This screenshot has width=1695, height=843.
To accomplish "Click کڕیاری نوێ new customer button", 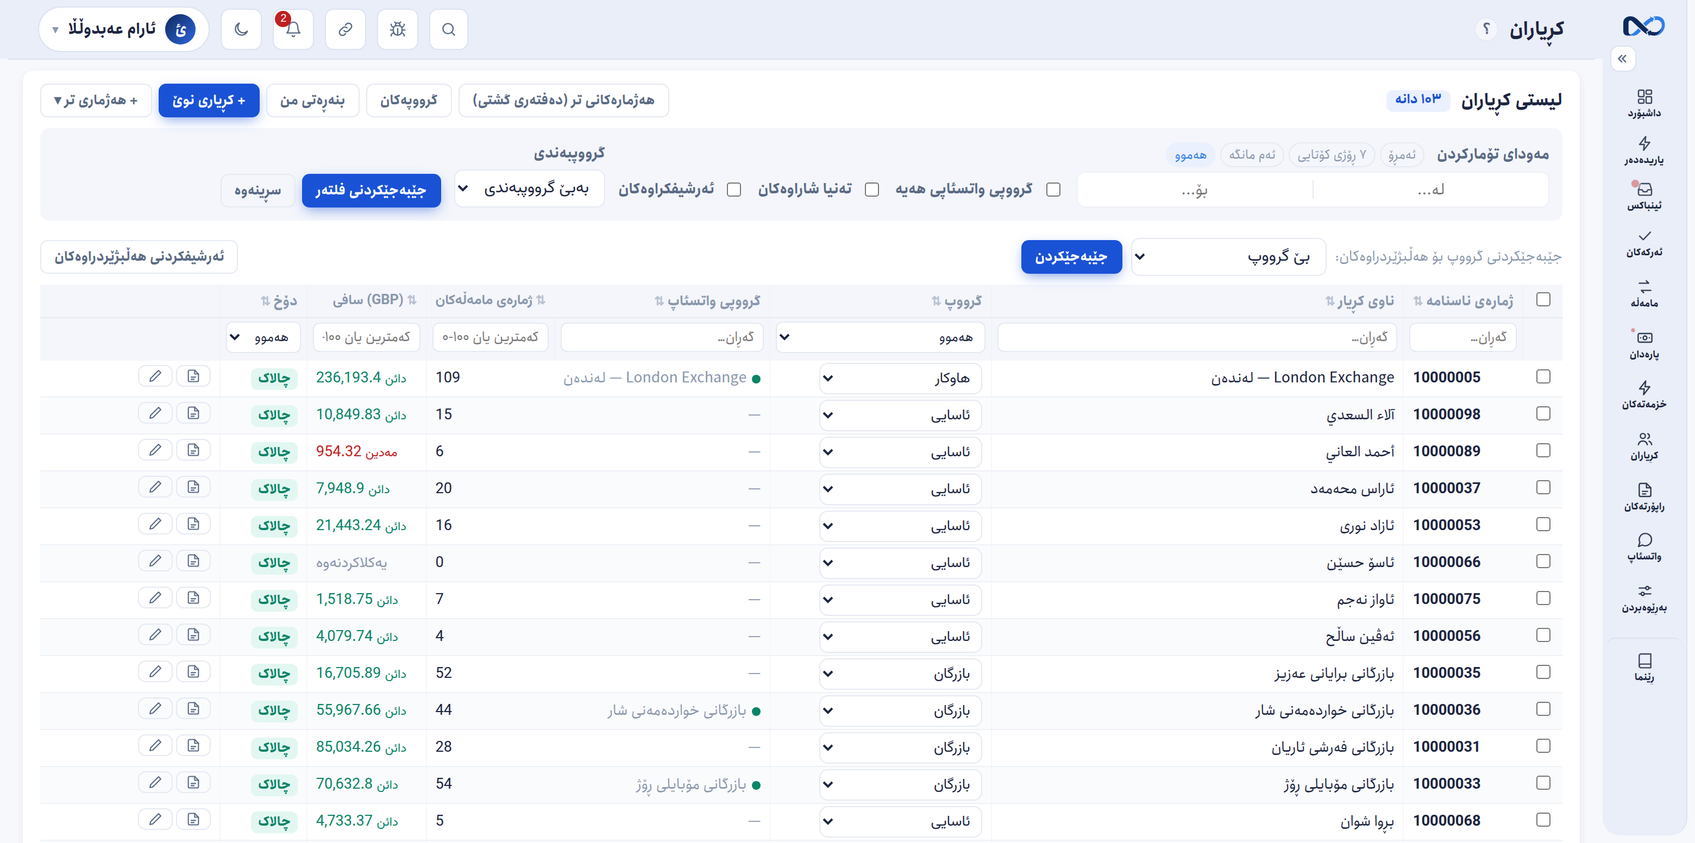I will 209,100.
